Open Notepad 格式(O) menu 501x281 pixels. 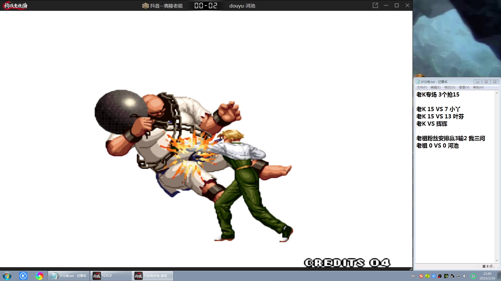(450, 87)
